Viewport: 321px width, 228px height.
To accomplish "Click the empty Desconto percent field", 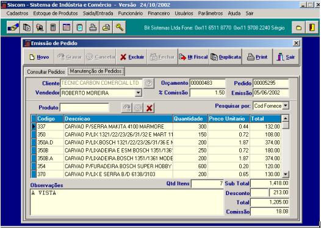I will 259,193.
